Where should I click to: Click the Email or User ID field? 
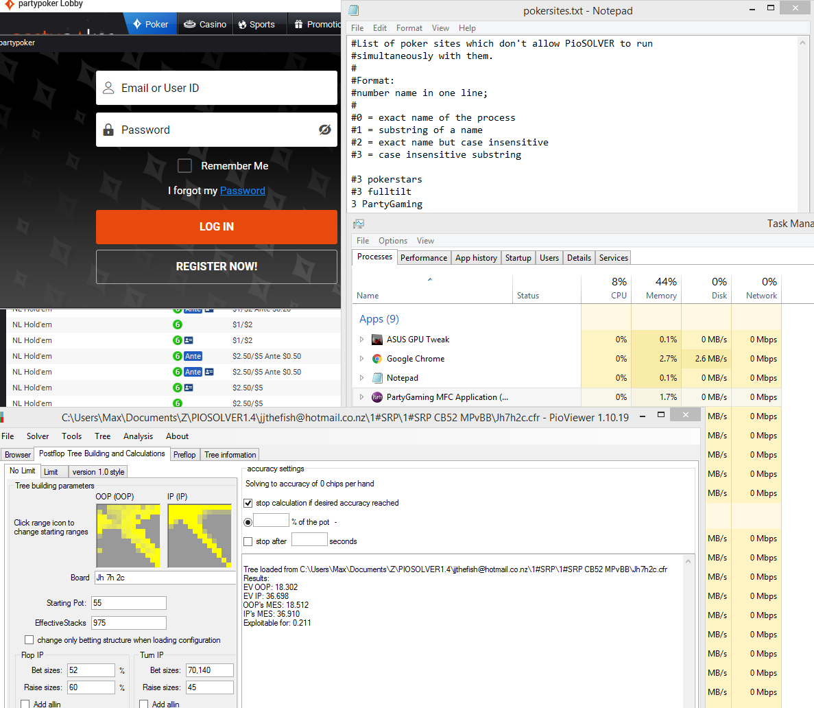[217, 88]
